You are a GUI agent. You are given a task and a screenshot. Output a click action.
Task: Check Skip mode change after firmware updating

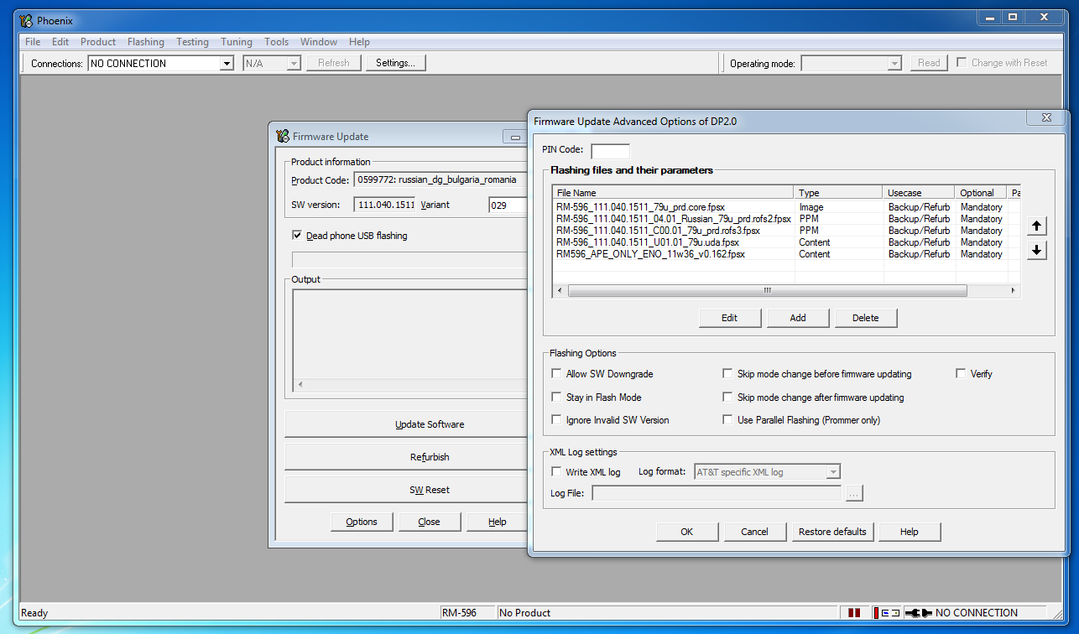point(727,398)
